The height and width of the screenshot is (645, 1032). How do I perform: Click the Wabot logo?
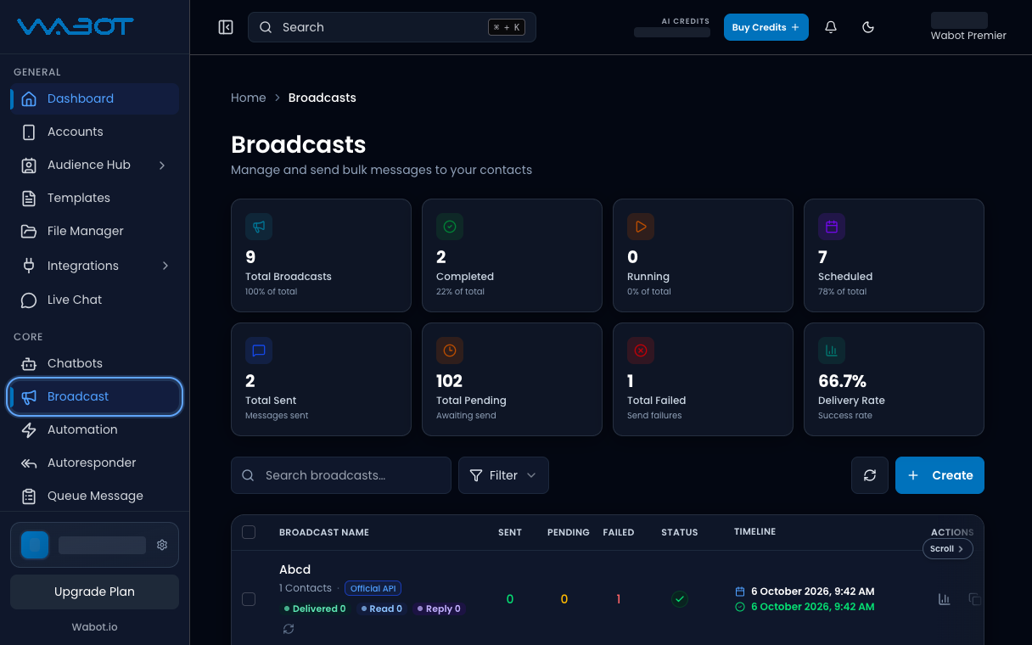point(75,26)
